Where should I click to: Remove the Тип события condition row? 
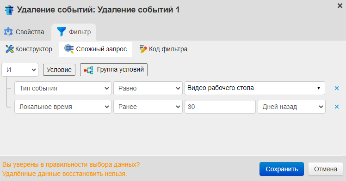(336, 88)
